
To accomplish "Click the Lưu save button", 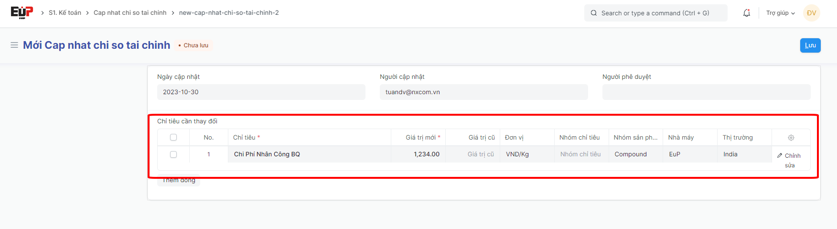I will (810, 45).
